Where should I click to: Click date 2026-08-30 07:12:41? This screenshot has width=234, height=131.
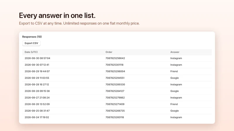click(x=37, y=65)
